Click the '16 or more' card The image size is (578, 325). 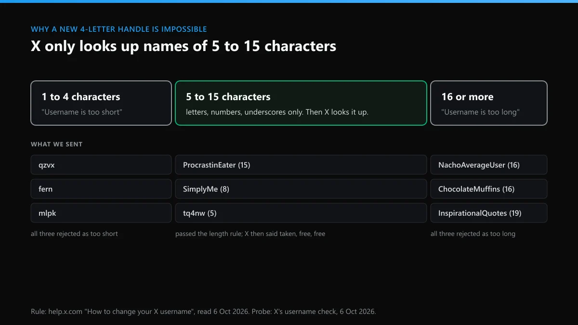tap(489, 103)
